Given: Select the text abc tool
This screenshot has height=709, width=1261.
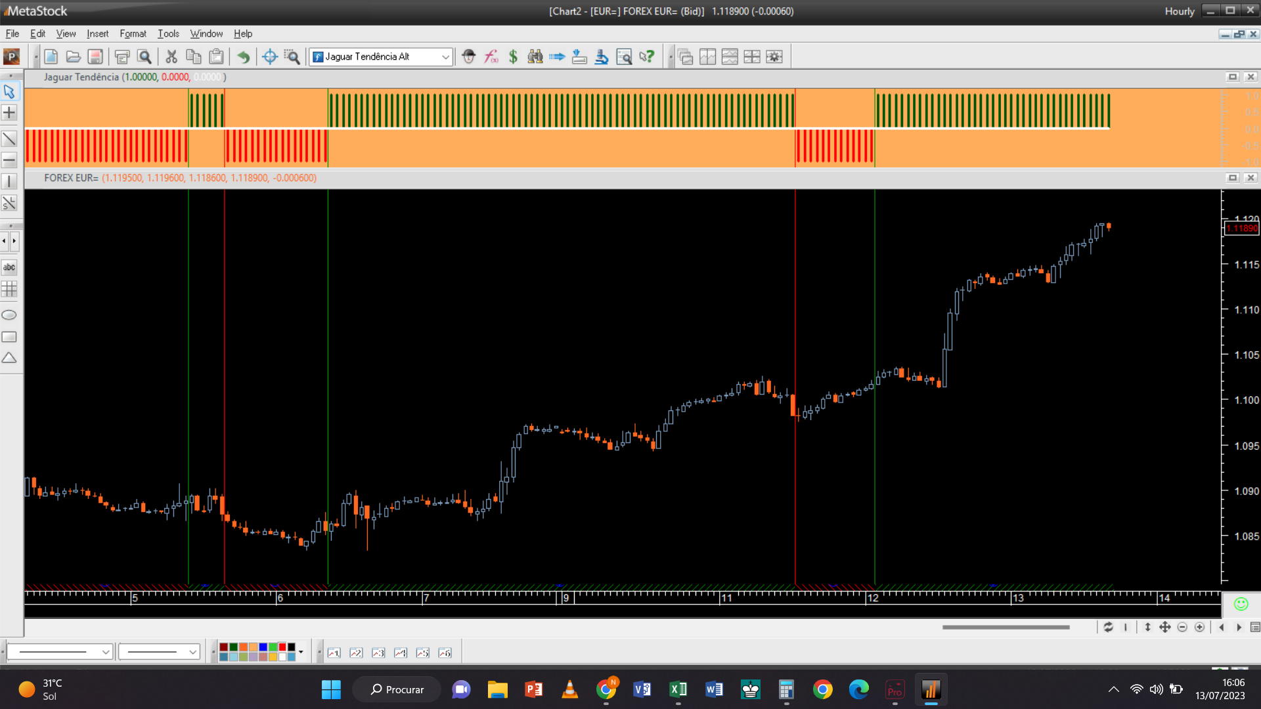Looking at the screenshot, I should coord(9,267).
